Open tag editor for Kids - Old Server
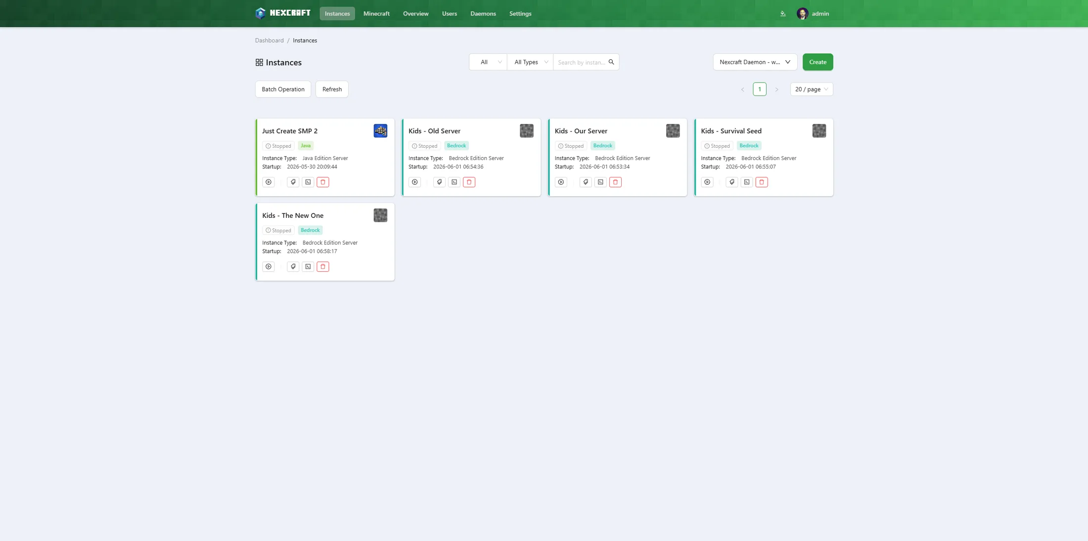The height and width of the screenshot is (541, 1088). tap(440, 182)
